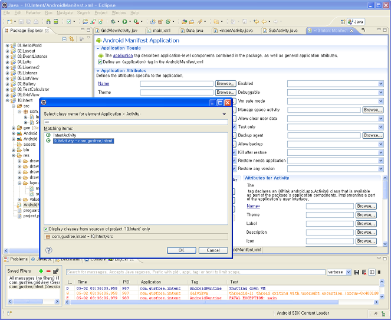
Task: Open the File menu
Action: (x=7, y=13)
